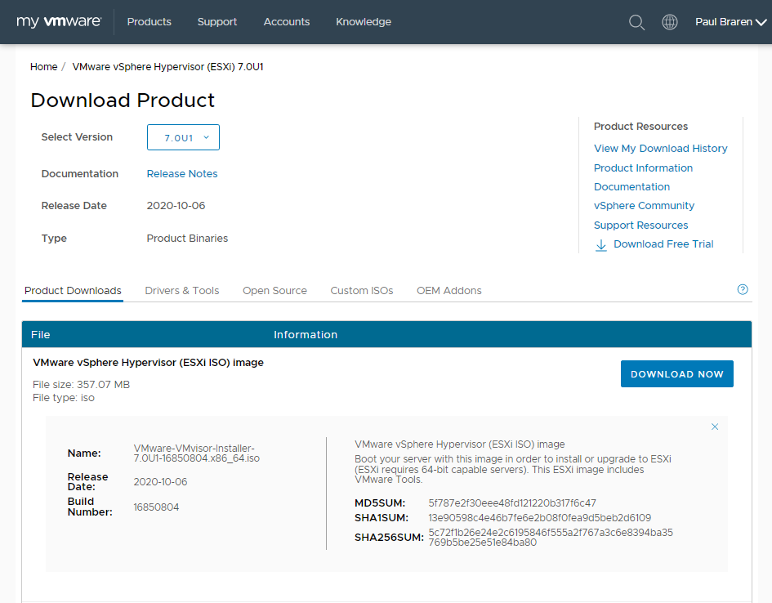
Task: Switch to the Product Downloads tab
Action: (73, 290)
